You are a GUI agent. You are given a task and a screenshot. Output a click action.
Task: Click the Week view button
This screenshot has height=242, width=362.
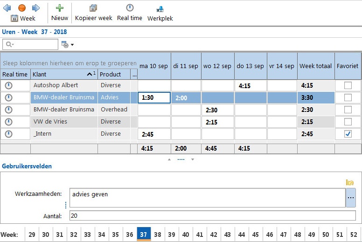(x=23, y=19)
